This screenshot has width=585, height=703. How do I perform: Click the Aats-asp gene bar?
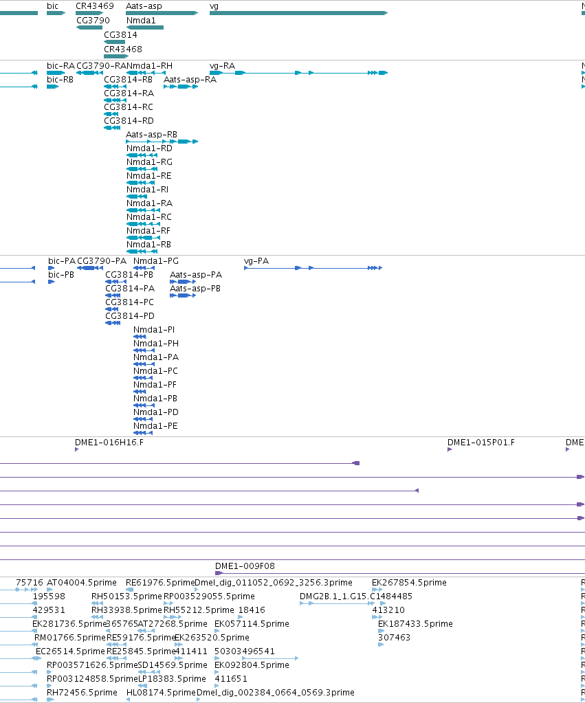pos(162,13)
